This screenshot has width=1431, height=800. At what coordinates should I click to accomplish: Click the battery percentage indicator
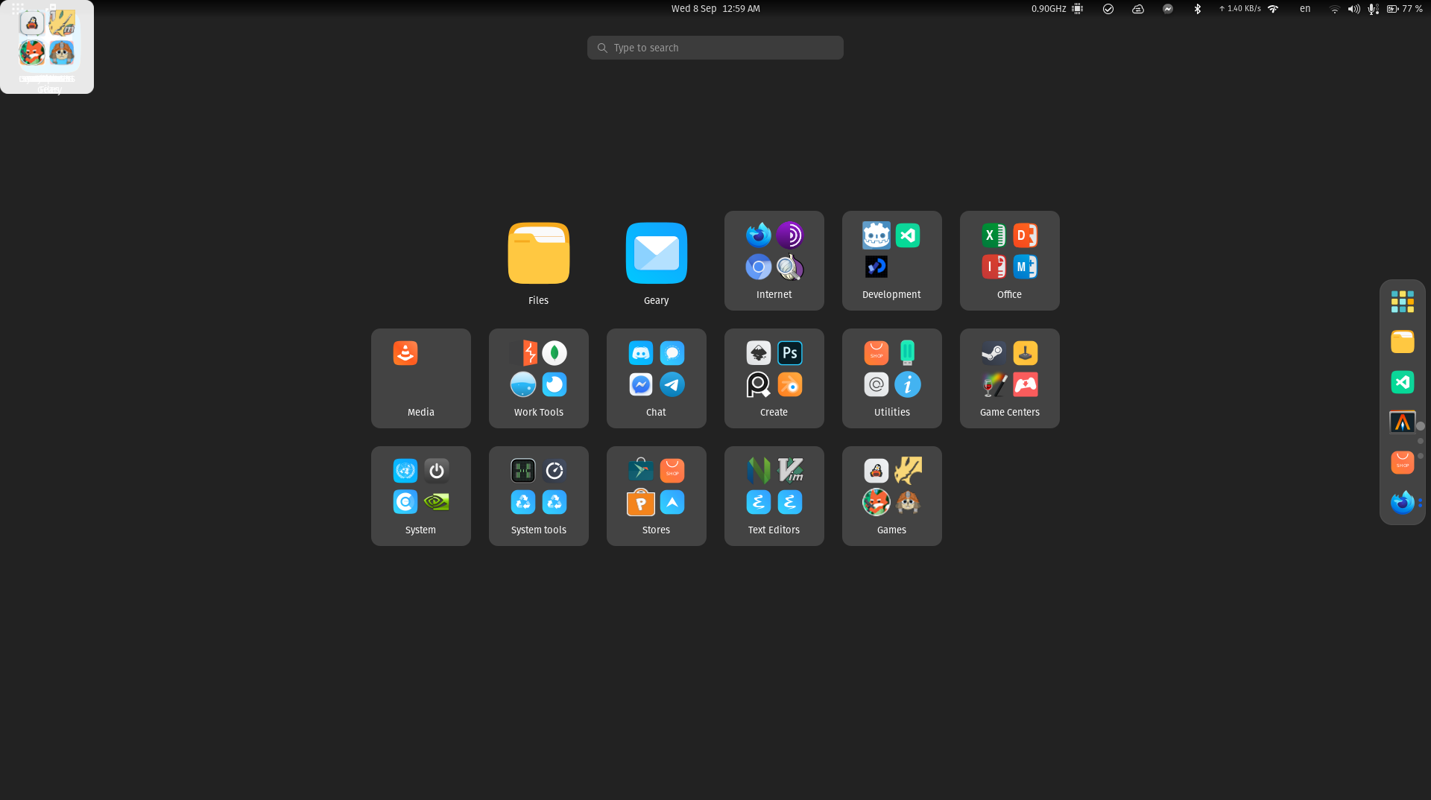pos(1411,9)
